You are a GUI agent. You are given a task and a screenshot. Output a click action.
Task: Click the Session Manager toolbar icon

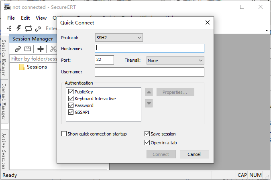tap(9, 28)
